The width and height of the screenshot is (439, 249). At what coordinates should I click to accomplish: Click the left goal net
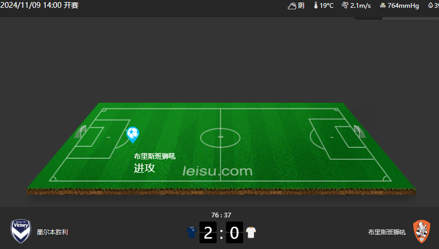[81, 132]
